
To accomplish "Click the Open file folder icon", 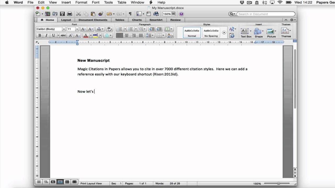I will point(55,14).
